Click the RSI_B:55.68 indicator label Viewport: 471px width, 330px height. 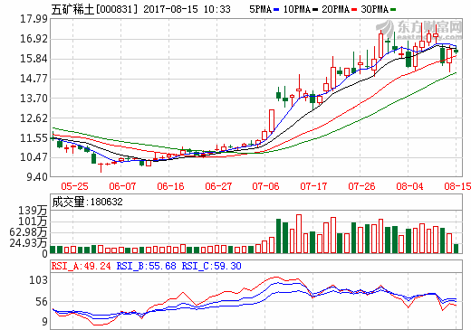click(x=146, y=266)
